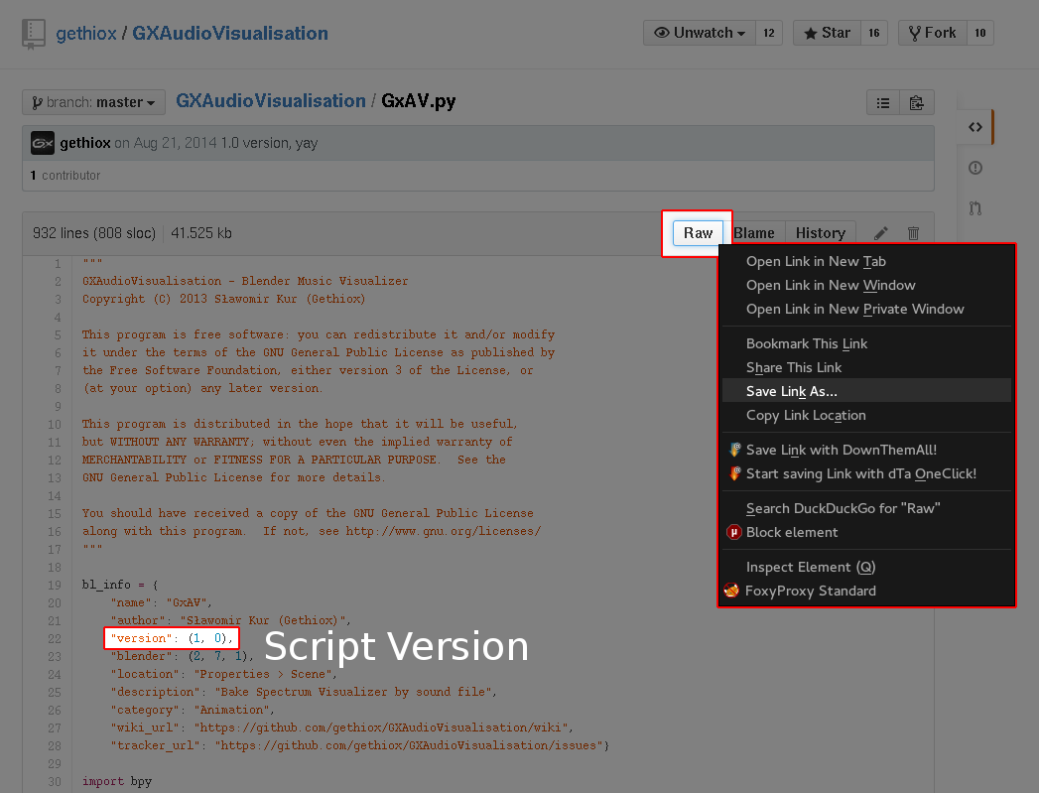This screenshot has width=1039, height=793.
Task: Click the Unwatch dropdown button
Action: (x=699, y=33)
